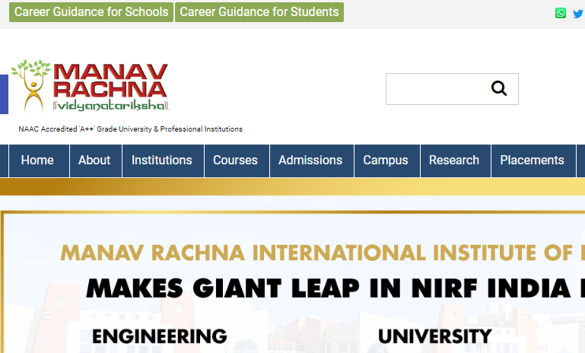The height and width of the screenshot is (353, 585).
Task: Open the About menu
Action: pyautogui.click(x=96, y=161)
